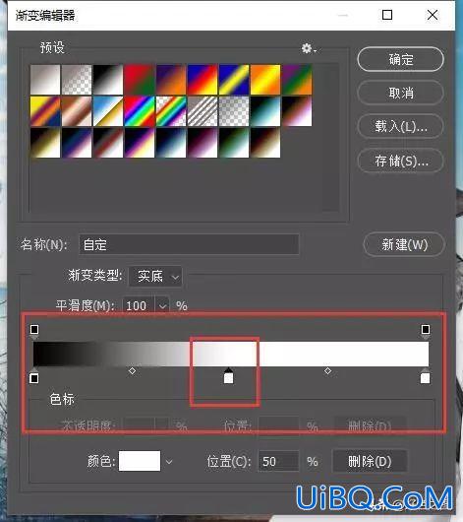Select the first black-to-white preset thumbnail

point(45,80)
